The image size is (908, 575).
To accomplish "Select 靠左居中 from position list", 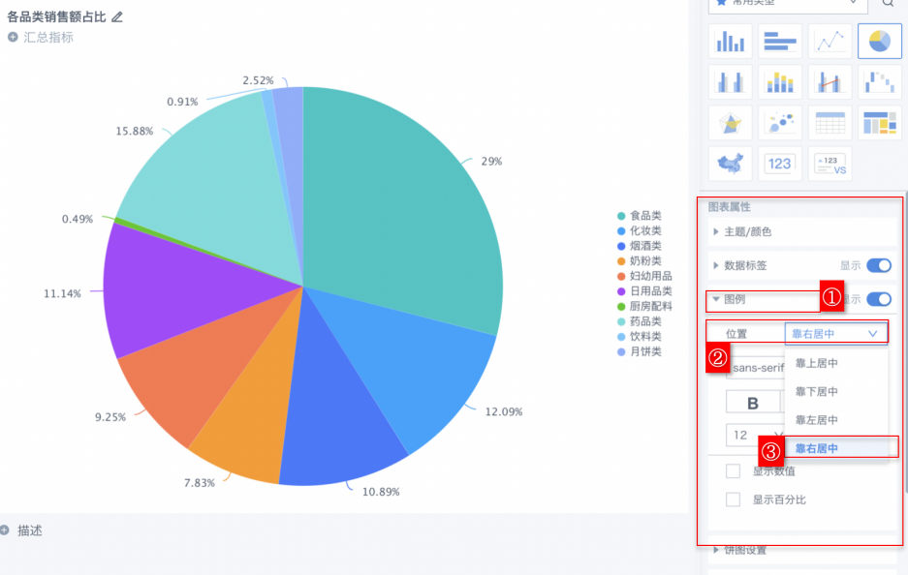I will (816, 420).
